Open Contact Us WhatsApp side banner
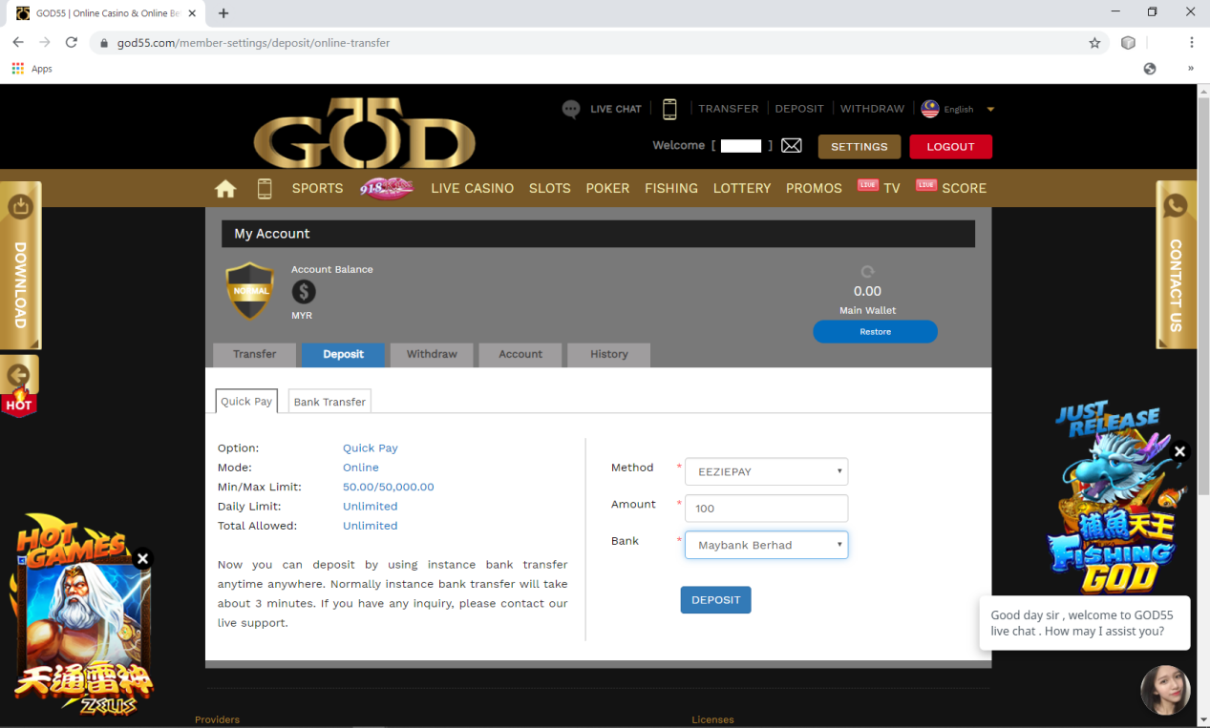 (x=1177, y=265)
